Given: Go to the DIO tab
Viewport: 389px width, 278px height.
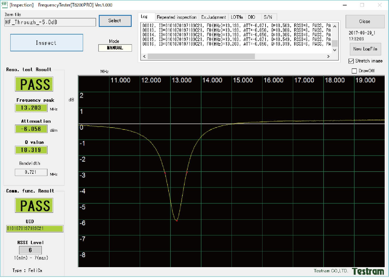Looking at the screenshot, I should (x=252, y=17).
